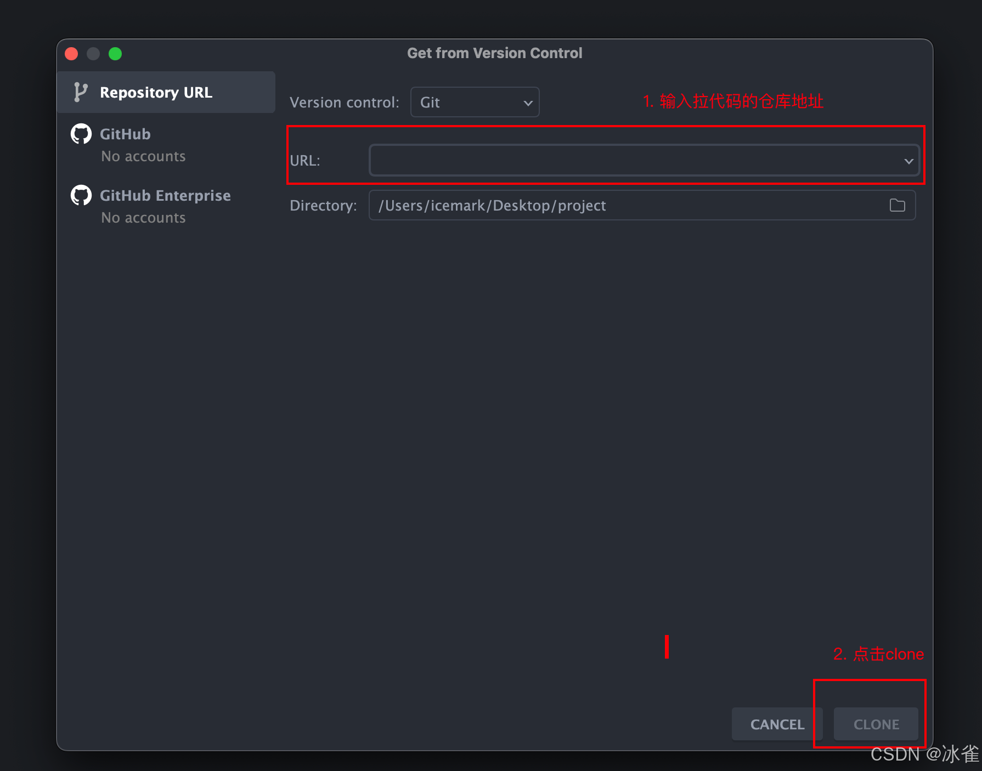
Task: Browse for directory with the folder icon
Action: [897, 205]
